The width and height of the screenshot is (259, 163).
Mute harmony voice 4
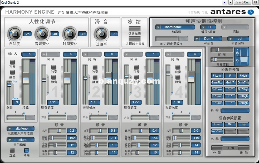(178, 77)
